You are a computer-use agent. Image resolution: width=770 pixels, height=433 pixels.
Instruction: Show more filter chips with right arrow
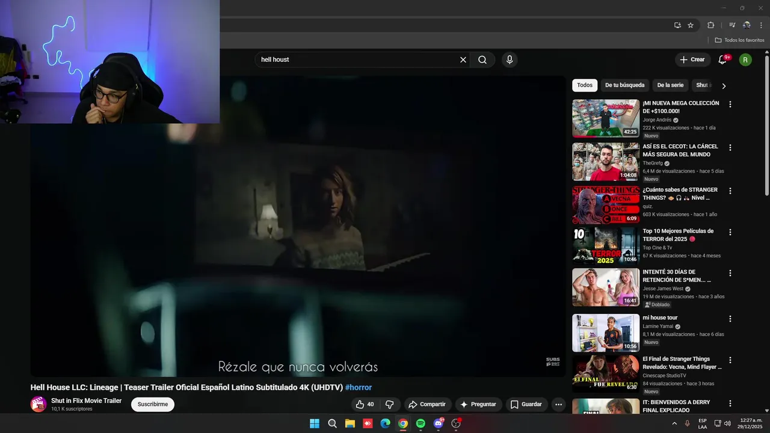(724, 86)
